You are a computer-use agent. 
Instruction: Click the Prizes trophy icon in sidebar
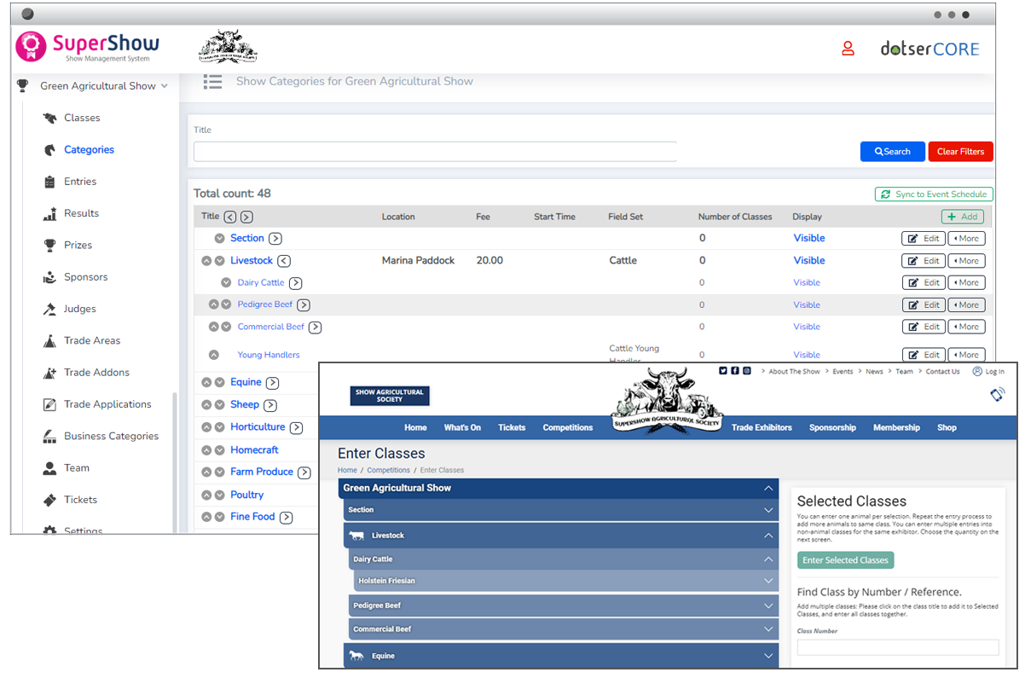coord(49,245)
